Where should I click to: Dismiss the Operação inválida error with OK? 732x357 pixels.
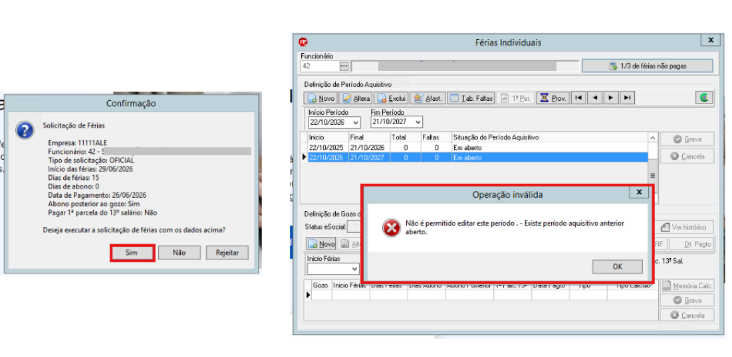click(x=617, y=267)
